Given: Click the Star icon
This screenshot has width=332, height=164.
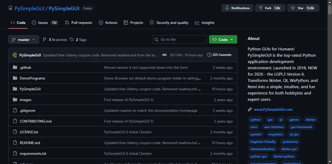Looking at the screenshot, I should coord(293,8).
